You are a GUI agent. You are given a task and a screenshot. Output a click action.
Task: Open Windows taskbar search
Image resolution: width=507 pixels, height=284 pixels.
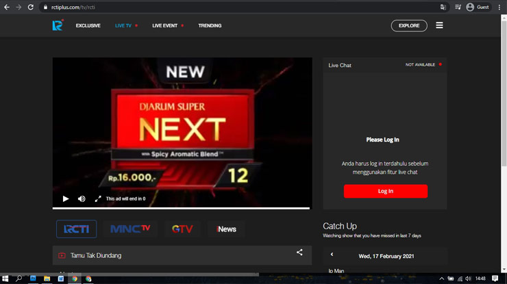pyautogui.click(x=18, y=279)
